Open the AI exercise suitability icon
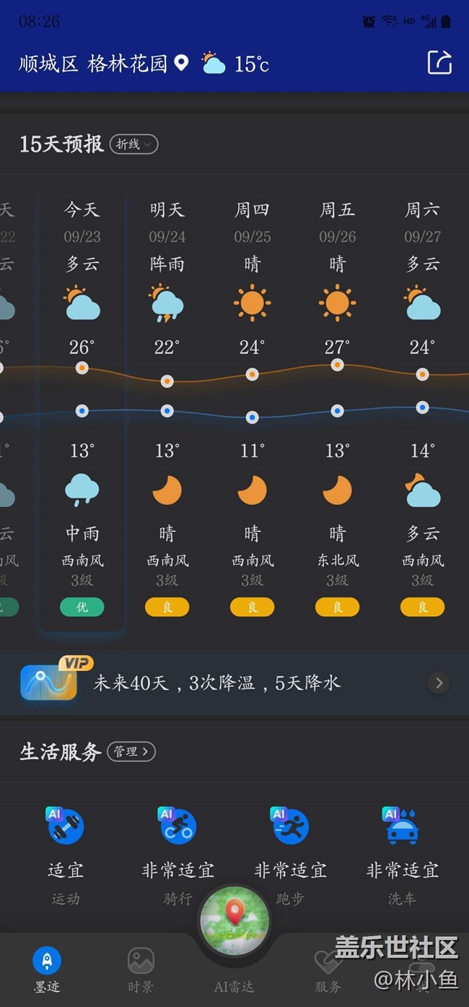469x1007 pixels. (66, 827)
